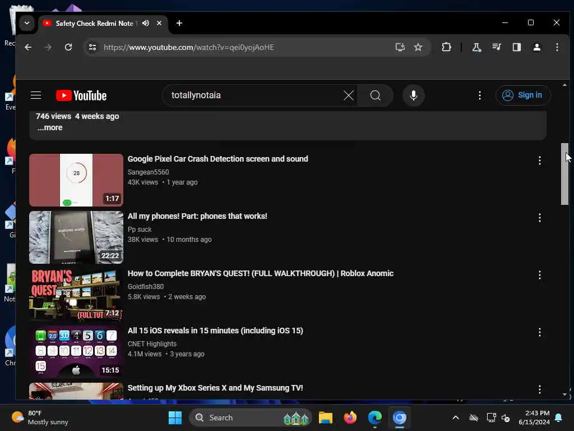The width and height of the screenshot is (574, 431).
Task: Open All 15 iOS reveals in 15 minutes
Action: tap(215, 331)
